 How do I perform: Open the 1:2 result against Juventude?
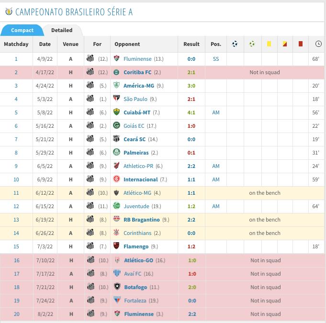[191, 206]
